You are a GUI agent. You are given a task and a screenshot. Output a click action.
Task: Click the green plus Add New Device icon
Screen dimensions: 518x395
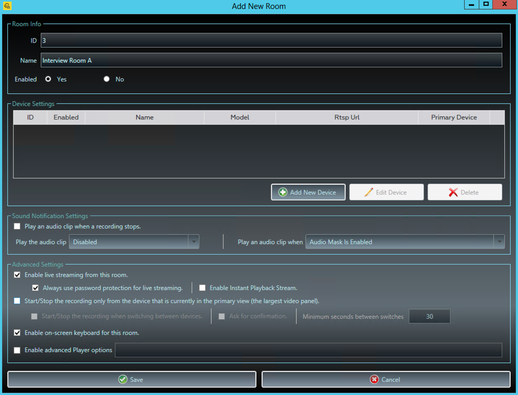282,192
